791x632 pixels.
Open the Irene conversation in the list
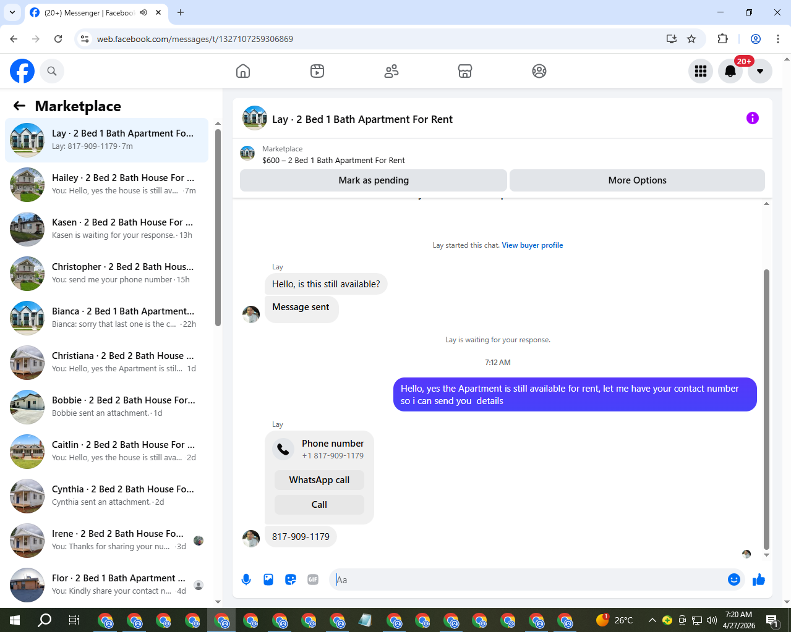[x=107, y=541]
